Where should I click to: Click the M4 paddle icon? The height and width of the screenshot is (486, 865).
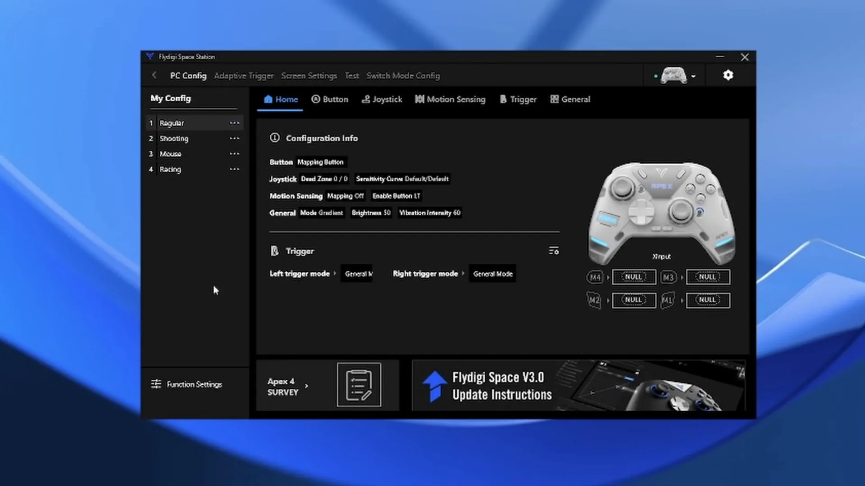595,277
